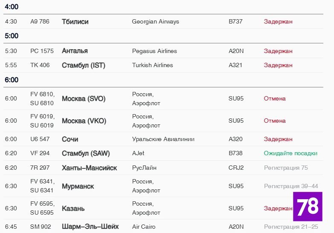Click the Москва (VKO) destination
This screenshot has width=334, height=233.
click(x=84, y=121)
